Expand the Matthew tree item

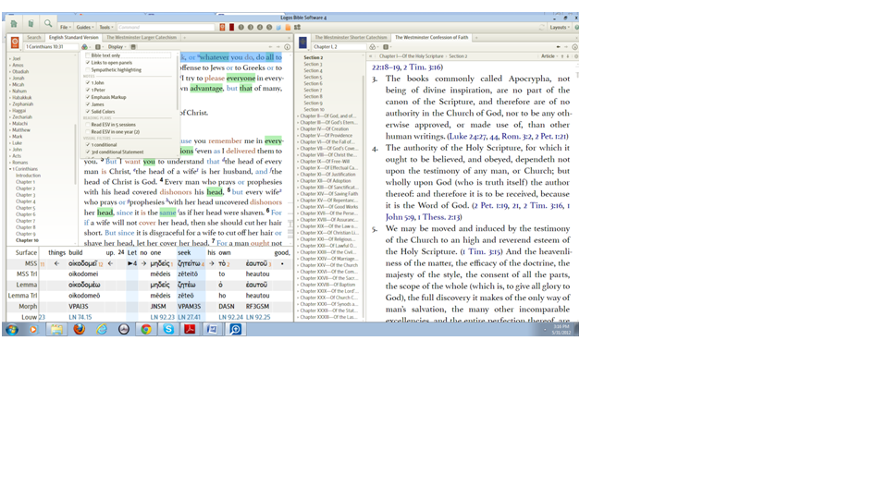pyautogui.click(x=10, y=130)
